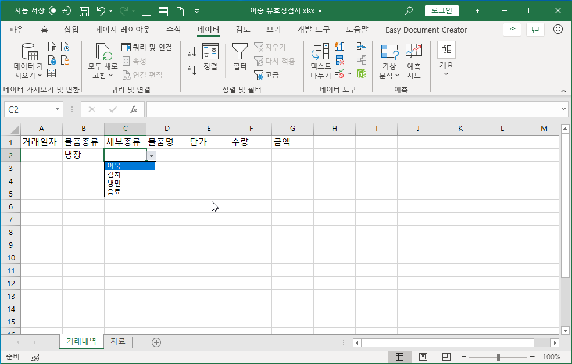This screenshot has height=364, width=572.
Task: Click the zoom slider handle
Action: click(498, 357)
